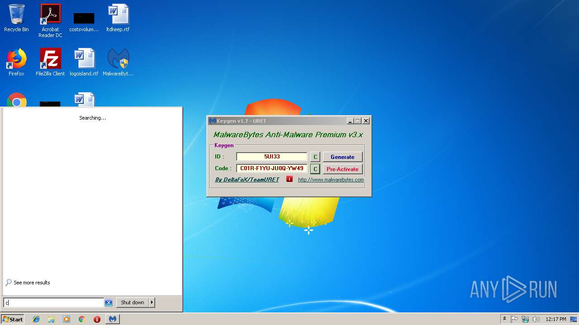Image resolution: width=579 pixels, height=325 pixels.
Task: Close the Keygen v1.7 window
Action: (366, 121)
